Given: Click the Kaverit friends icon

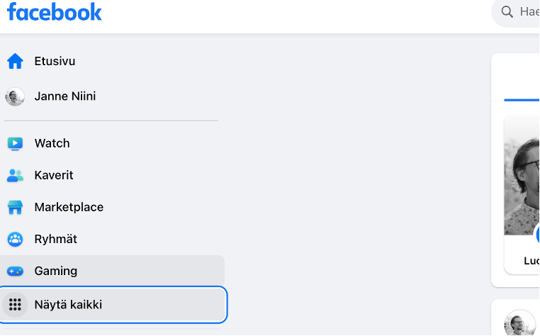Looking at the screenshot, I should coord(15,175).
